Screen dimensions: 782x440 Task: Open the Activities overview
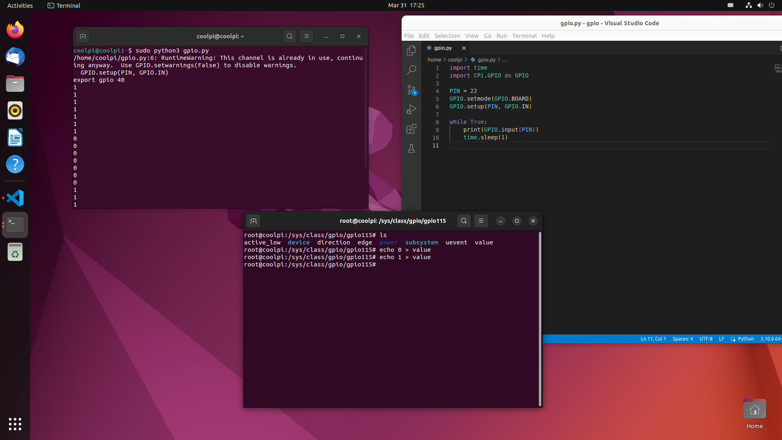20,5
